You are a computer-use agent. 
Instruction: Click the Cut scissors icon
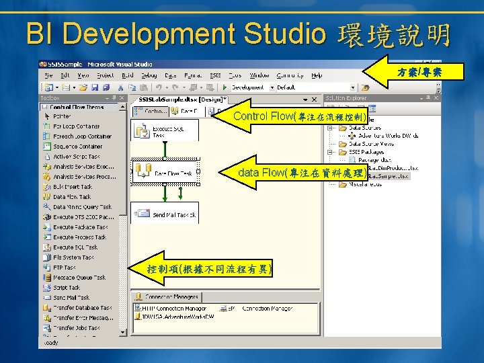(x=121, y=87)
